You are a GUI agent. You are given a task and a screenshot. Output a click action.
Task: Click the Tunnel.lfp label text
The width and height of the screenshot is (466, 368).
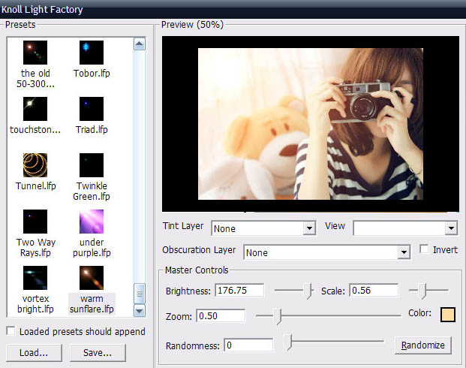(x=36, y=186)
